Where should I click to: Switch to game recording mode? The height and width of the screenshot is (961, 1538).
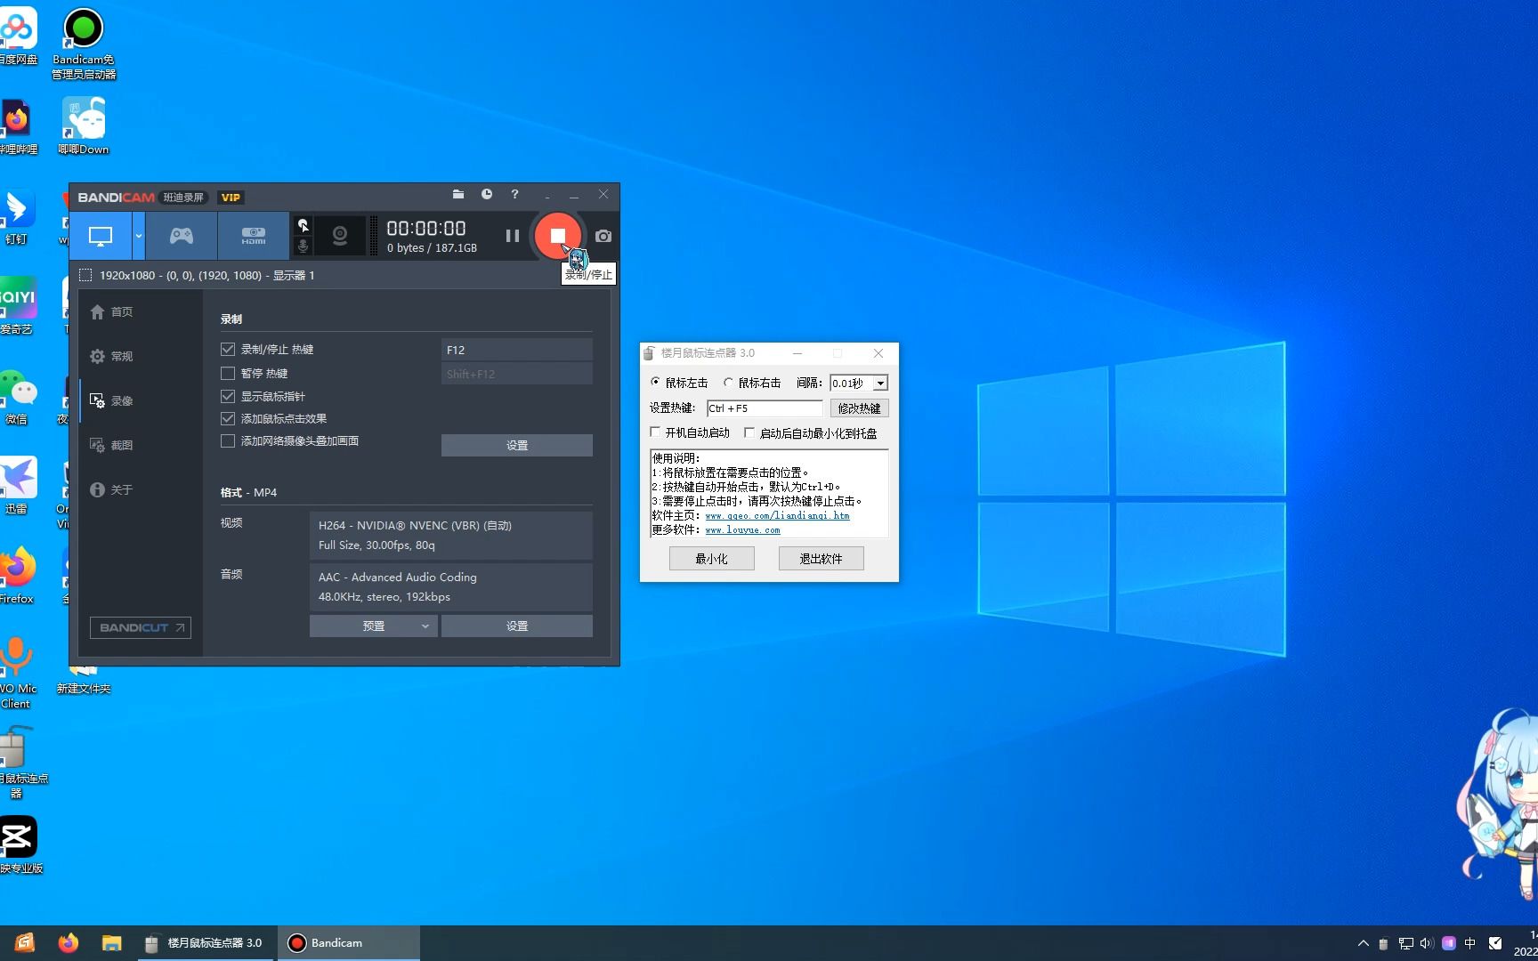[182, 236]
